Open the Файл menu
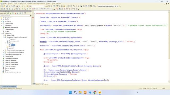 (5, 4)
